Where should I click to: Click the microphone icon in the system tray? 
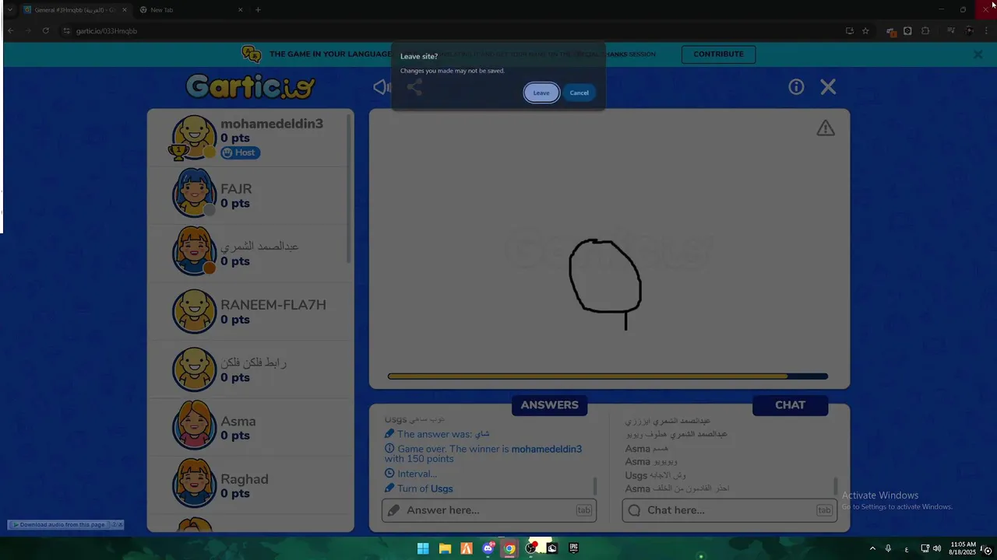tap(888, 548)
